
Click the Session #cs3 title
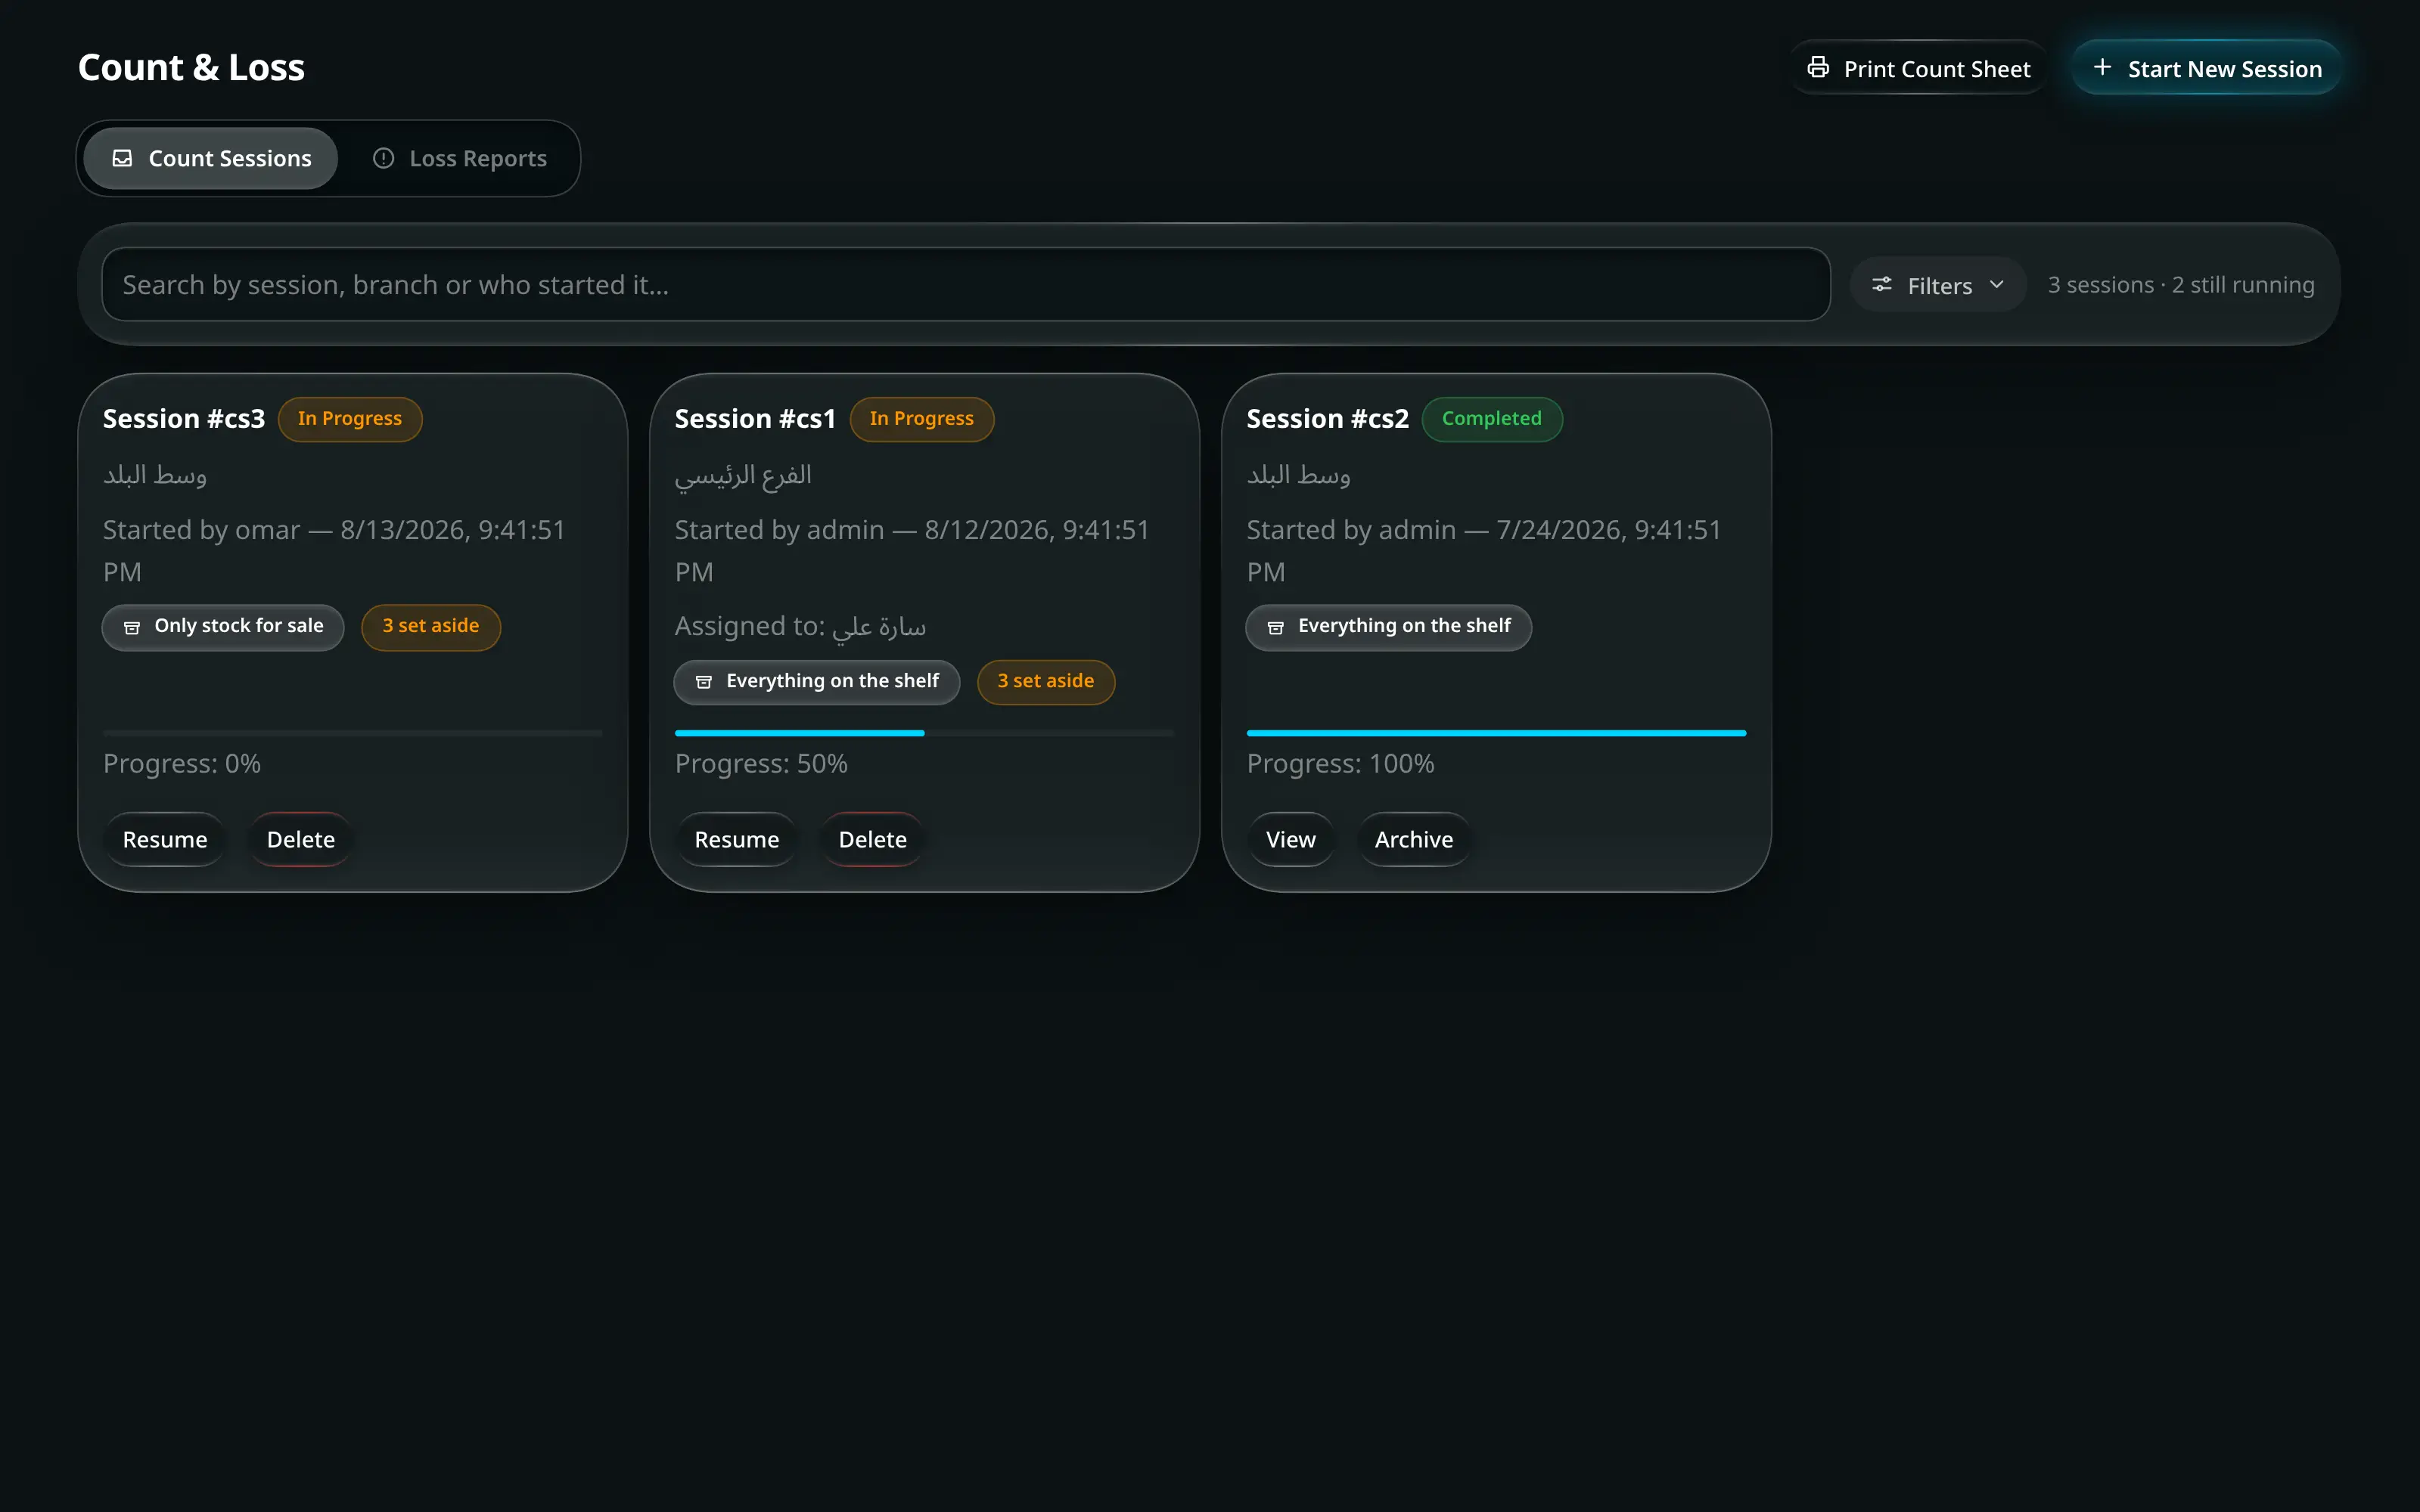184,419
